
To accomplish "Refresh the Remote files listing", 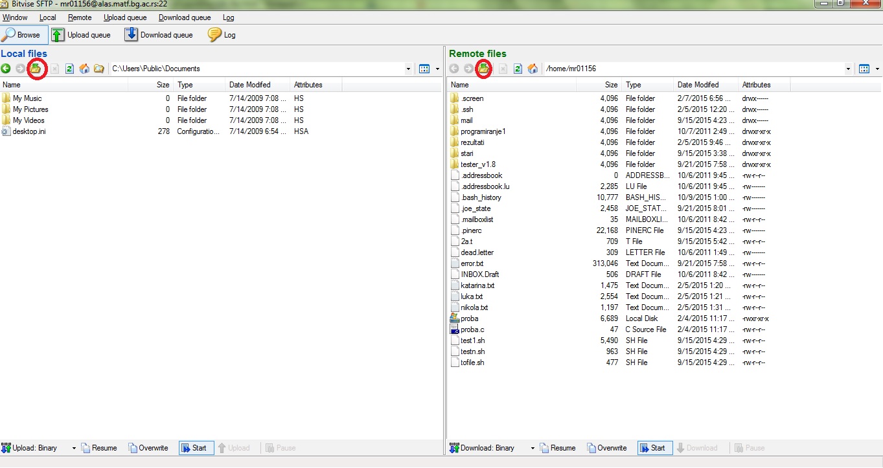I will tap(518, 69).
